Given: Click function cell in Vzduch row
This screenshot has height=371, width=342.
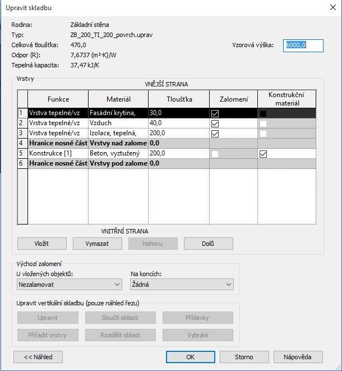Looking at the screenshot, I should tap(58, 123).
